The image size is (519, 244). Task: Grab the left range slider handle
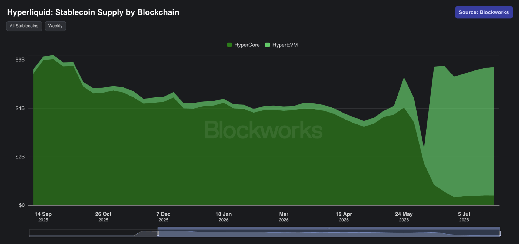click(158, 233)
